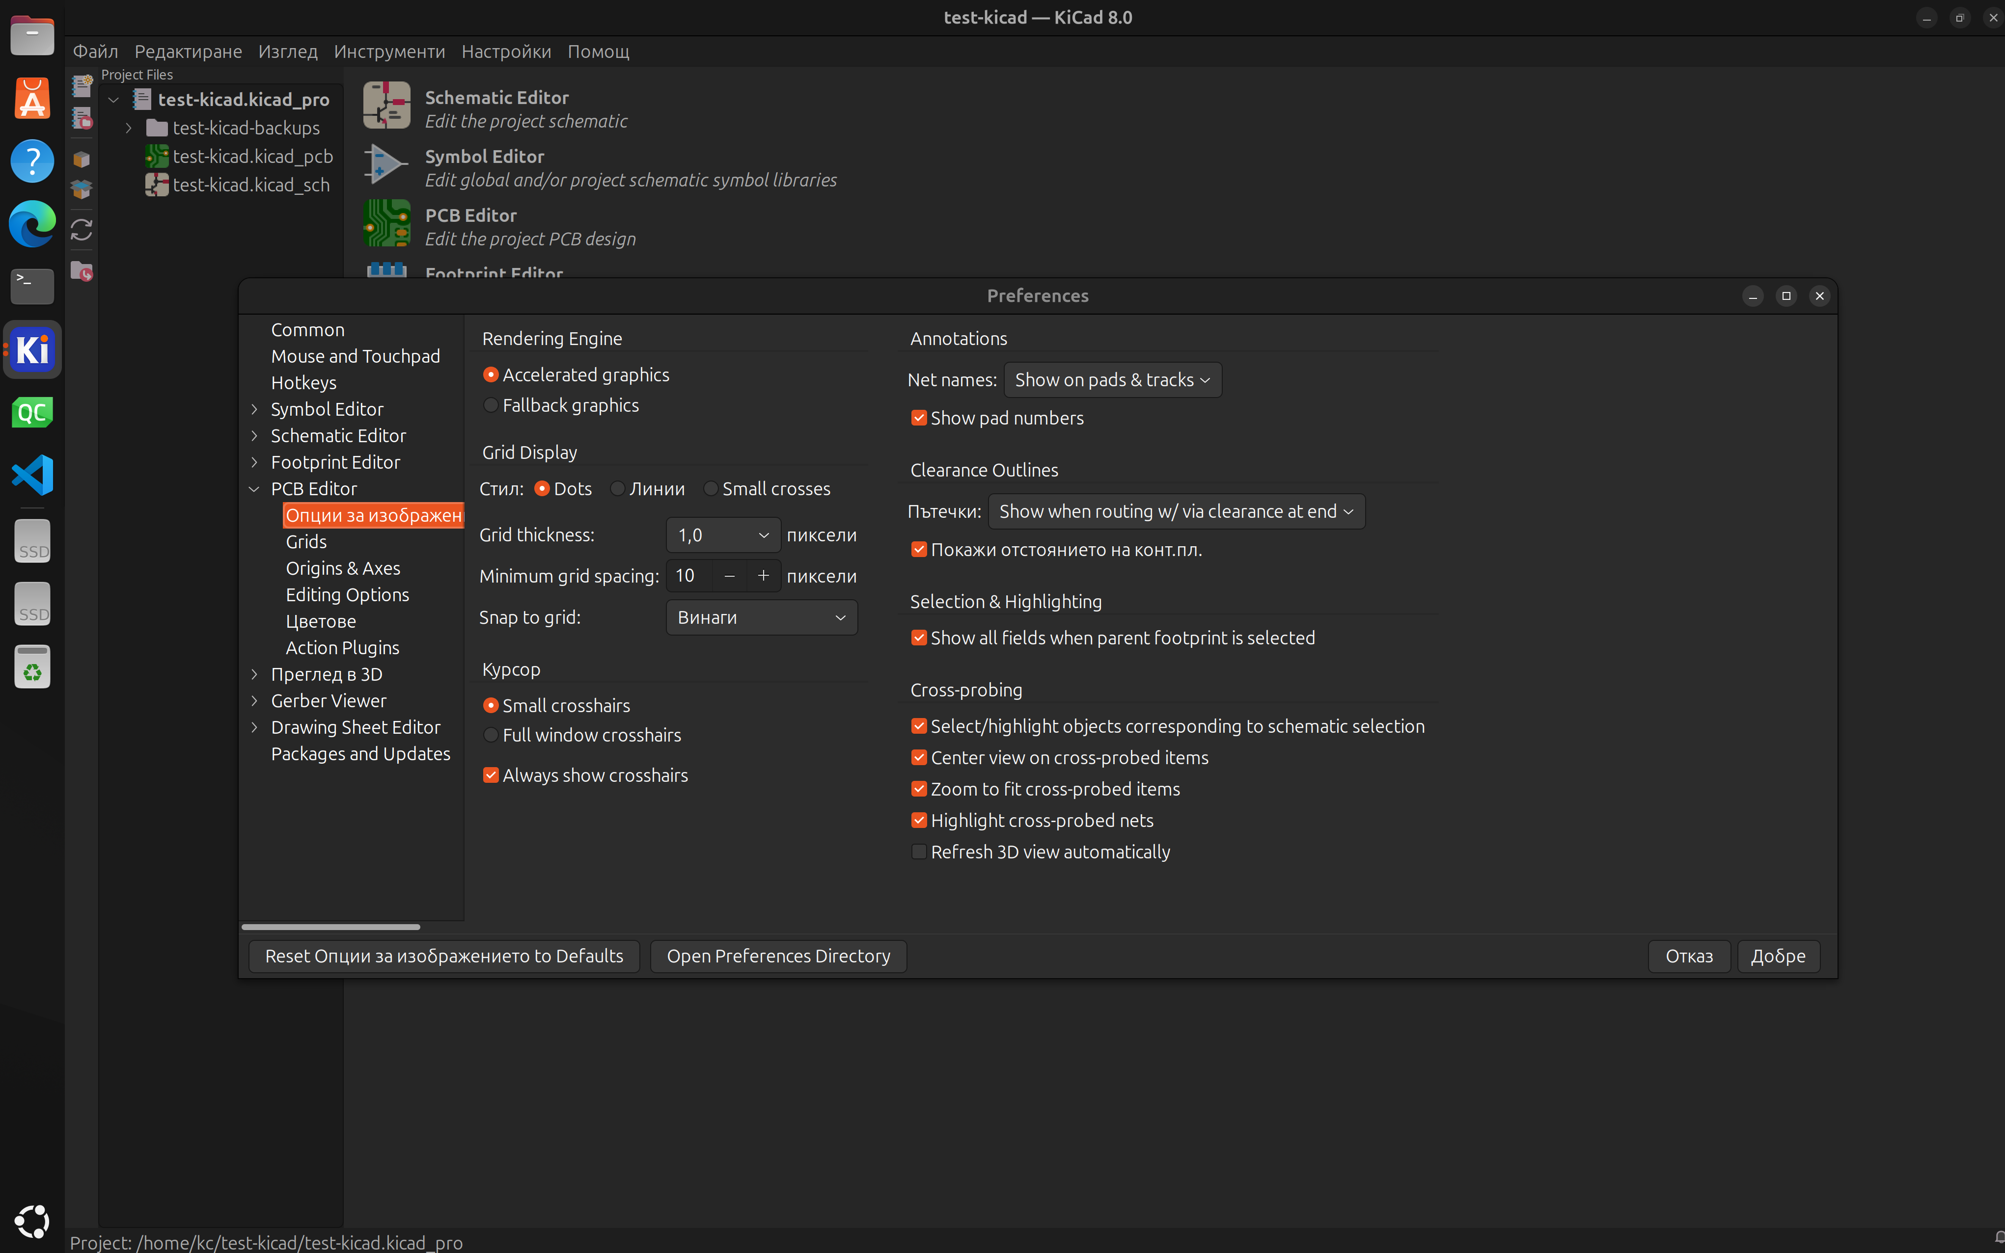2005x1253 pixels.
Task: Expand Gerber Viewer in preferences tree
Action: coord(254,701)
